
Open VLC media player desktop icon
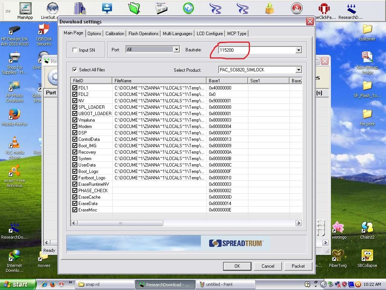click(x=14, y=143)
